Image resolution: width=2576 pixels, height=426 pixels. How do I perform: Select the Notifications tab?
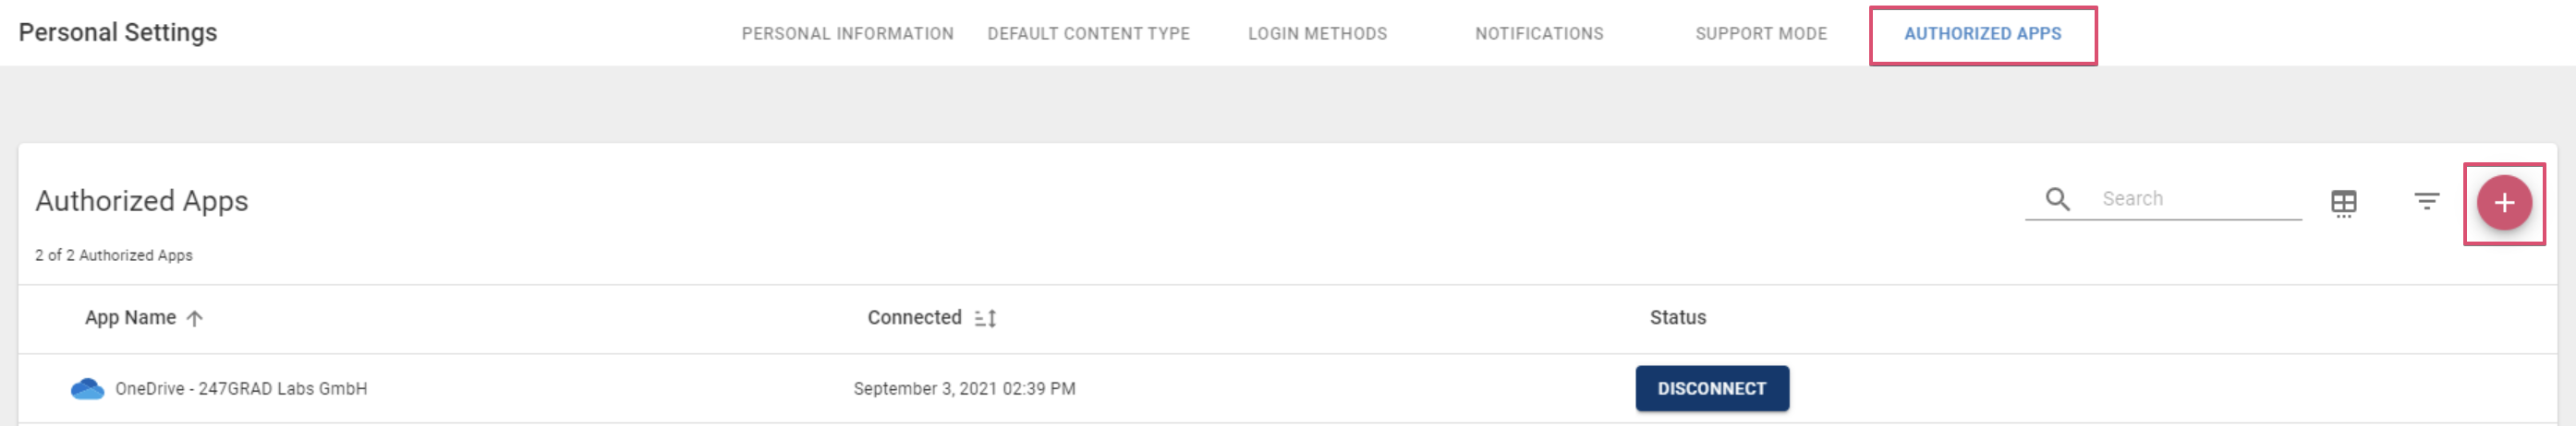(1539, 34)
